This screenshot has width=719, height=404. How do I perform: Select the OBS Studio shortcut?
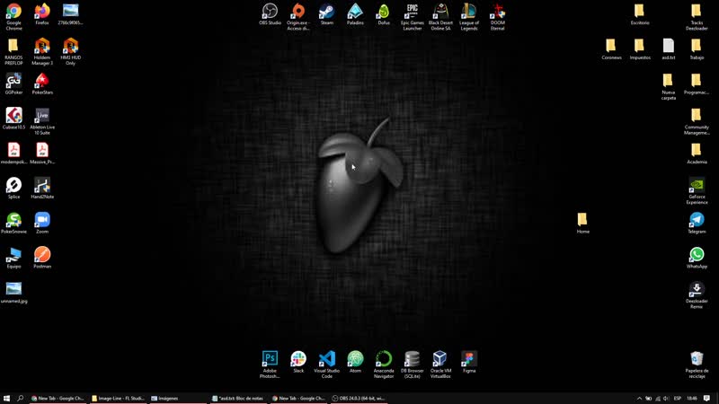click(x=271, y=11)
